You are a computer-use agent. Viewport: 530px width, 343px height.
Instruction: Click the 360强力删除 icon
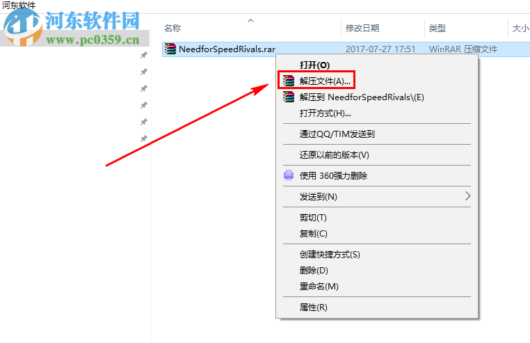pos(289,175)
